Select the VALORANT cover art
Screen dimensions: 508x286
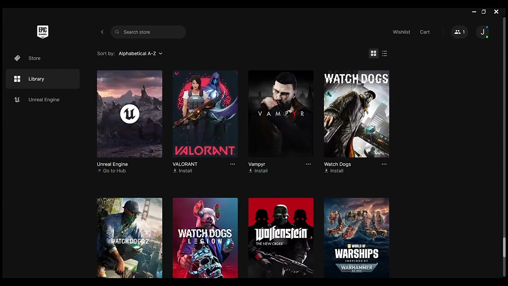pyautogui.click(x=205, y=114)
